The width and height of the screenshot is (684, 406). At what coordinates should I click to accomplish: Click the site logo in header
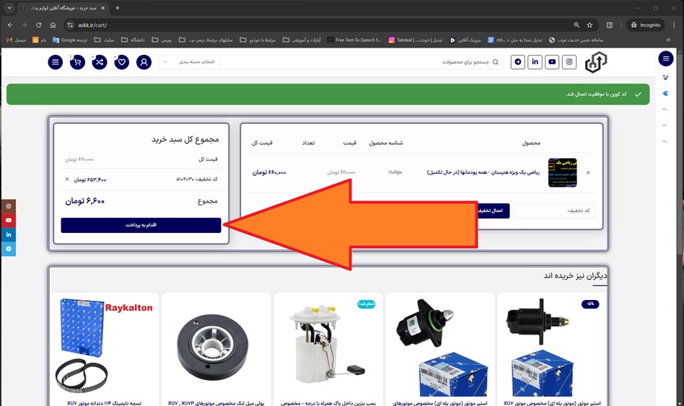pyautogui.click(x=595, y=63)
